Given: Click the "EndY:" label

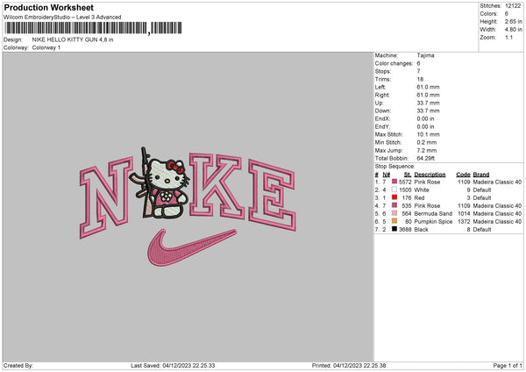Looking at the screenshot, I should coord(382,126).
